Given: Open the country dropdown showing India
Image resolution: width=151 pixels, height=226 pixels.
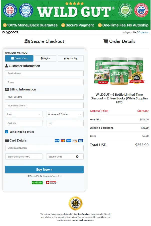Looking at the screenshot, I should pyautogui.click(x=24, y=114).
